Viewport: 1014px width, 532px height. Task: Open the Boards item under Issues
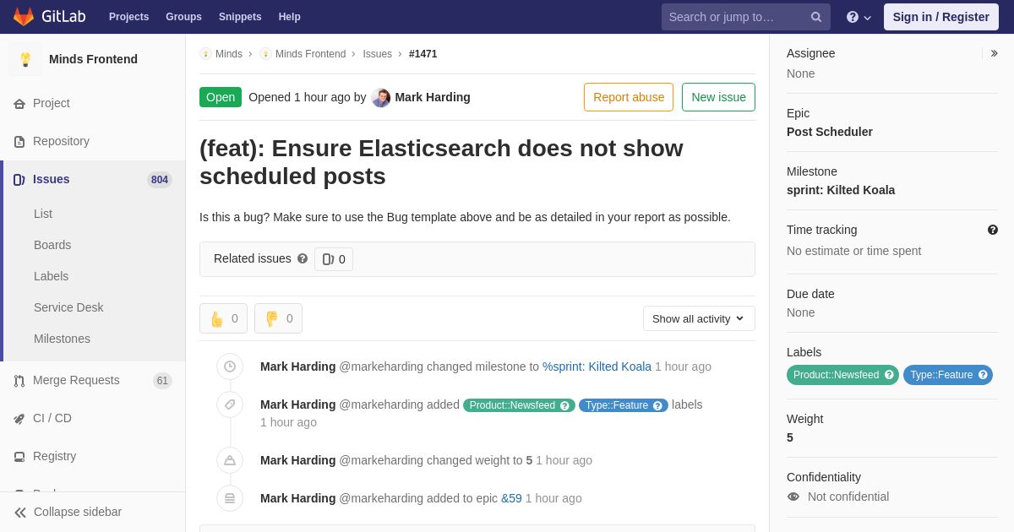[x=52, y=245]
